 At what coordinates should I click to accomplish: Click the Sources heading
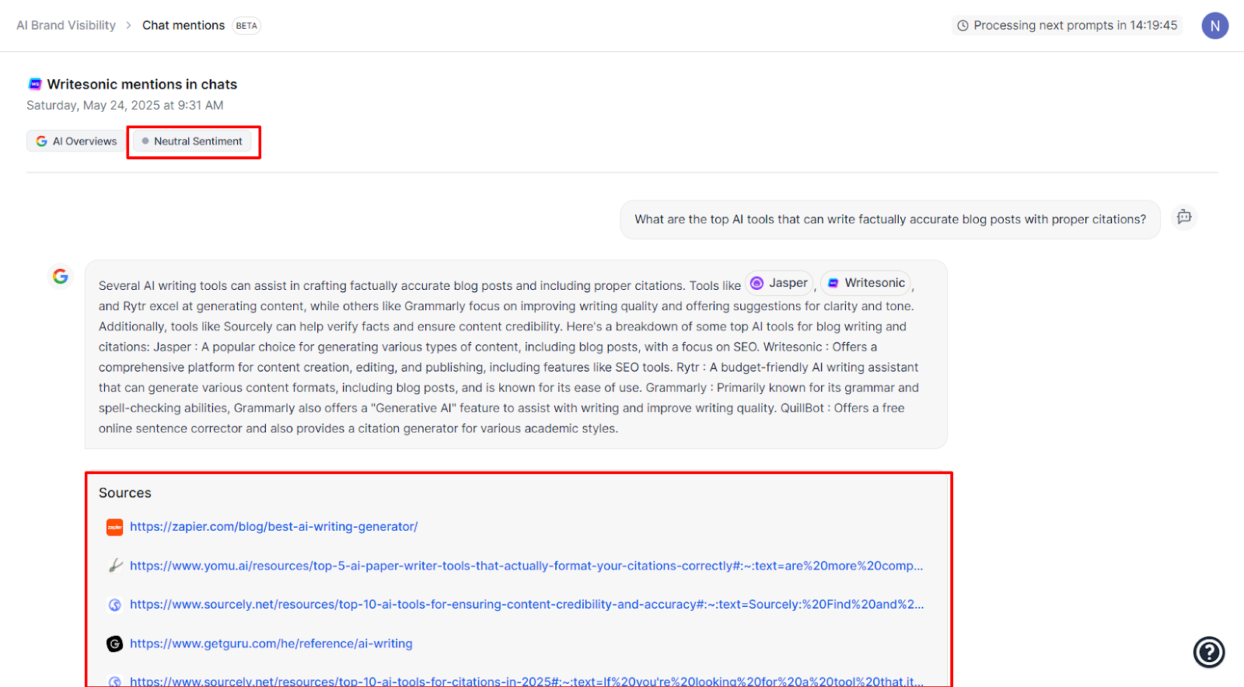pos(125,493)
